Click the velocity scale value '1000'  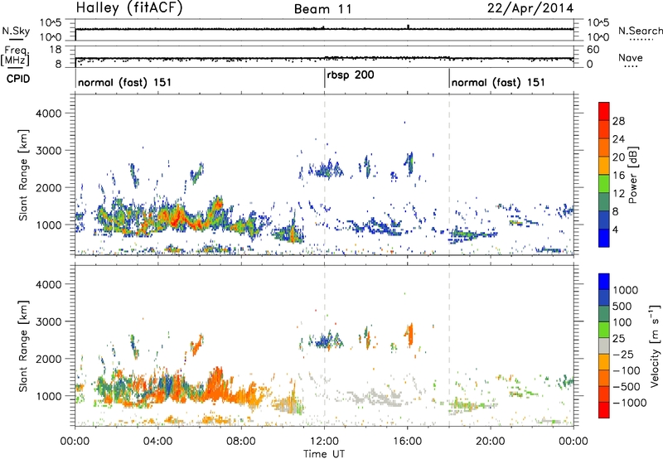point(626,290)
